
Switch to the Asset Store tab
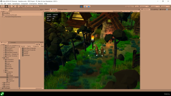click(63, 9)
